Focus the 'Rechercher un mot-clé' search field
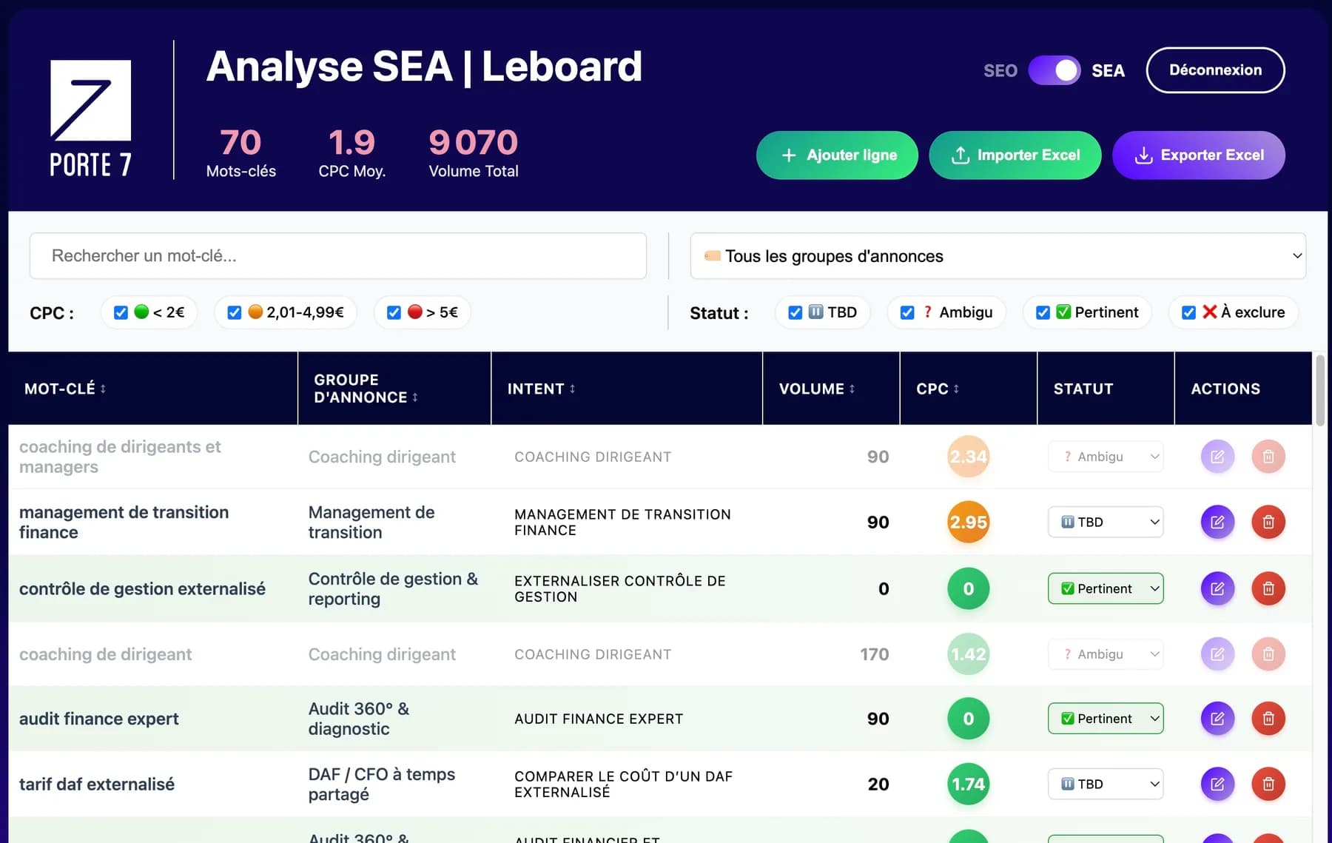Screen dimensions: 1332x843 pos(338,256)
